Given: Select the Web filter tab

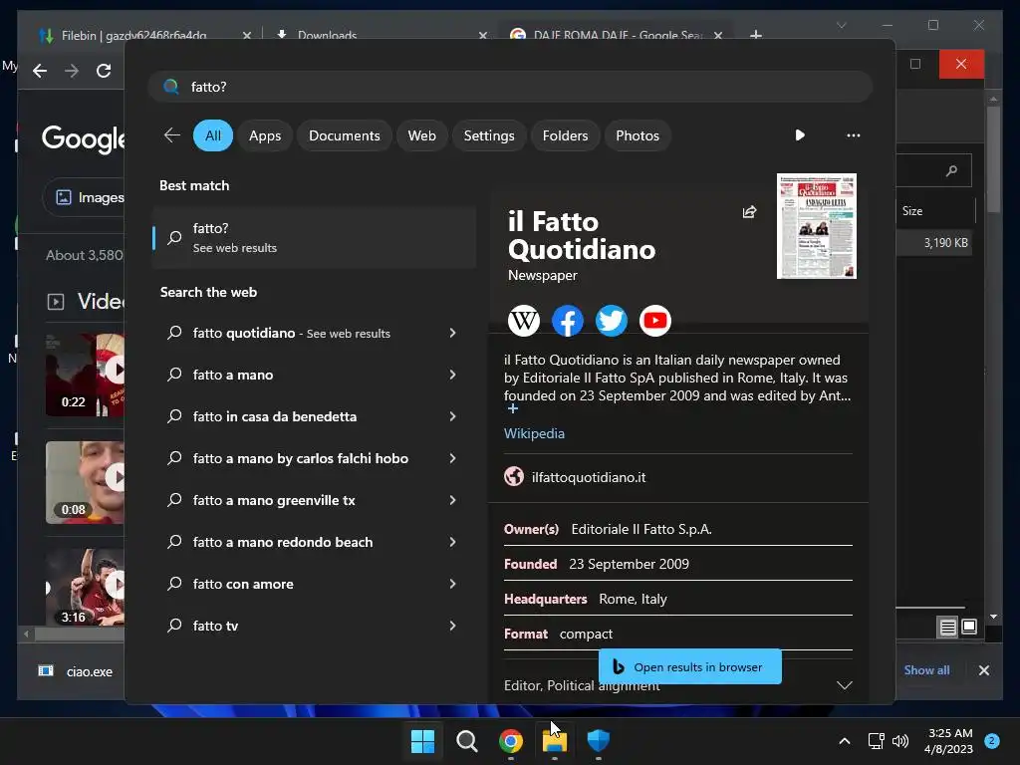Looking at the screenshot, I should click(x=421, y=135).
